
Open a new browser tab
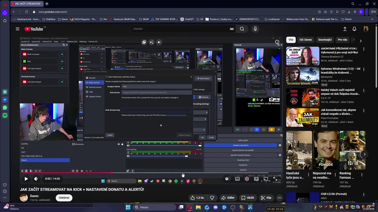pyautogui.click(x=47, y=4)
